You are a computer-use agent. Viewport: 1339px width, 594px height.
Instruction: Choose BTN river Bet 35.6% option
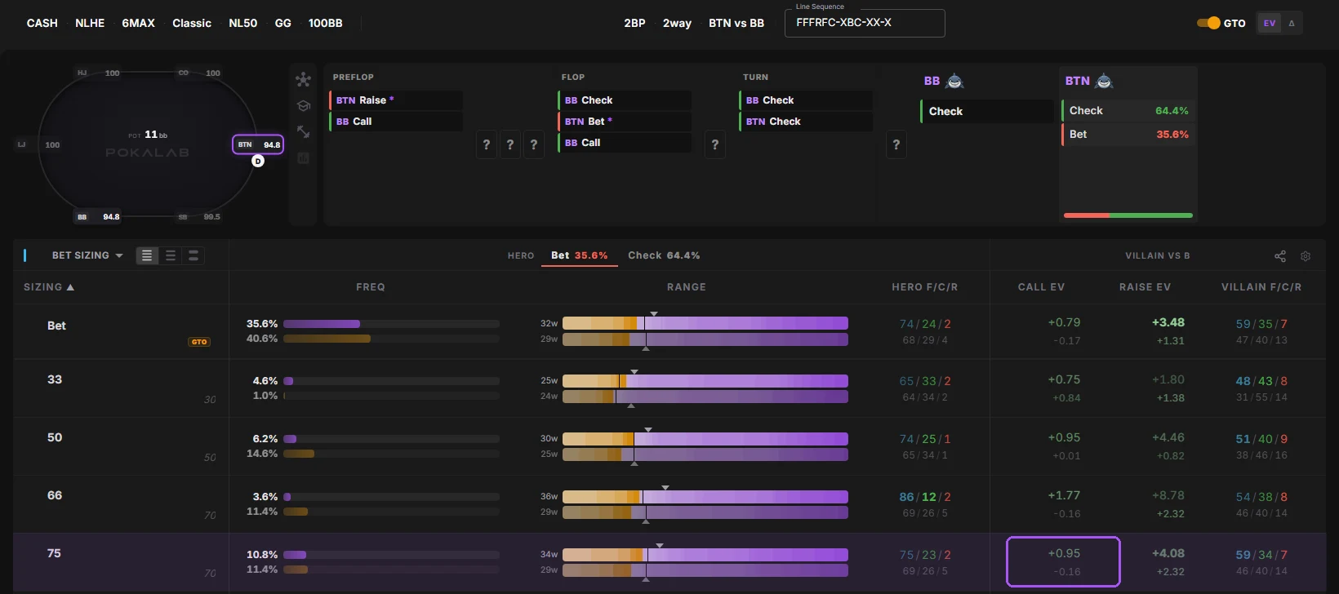[x=1128, y=135]
